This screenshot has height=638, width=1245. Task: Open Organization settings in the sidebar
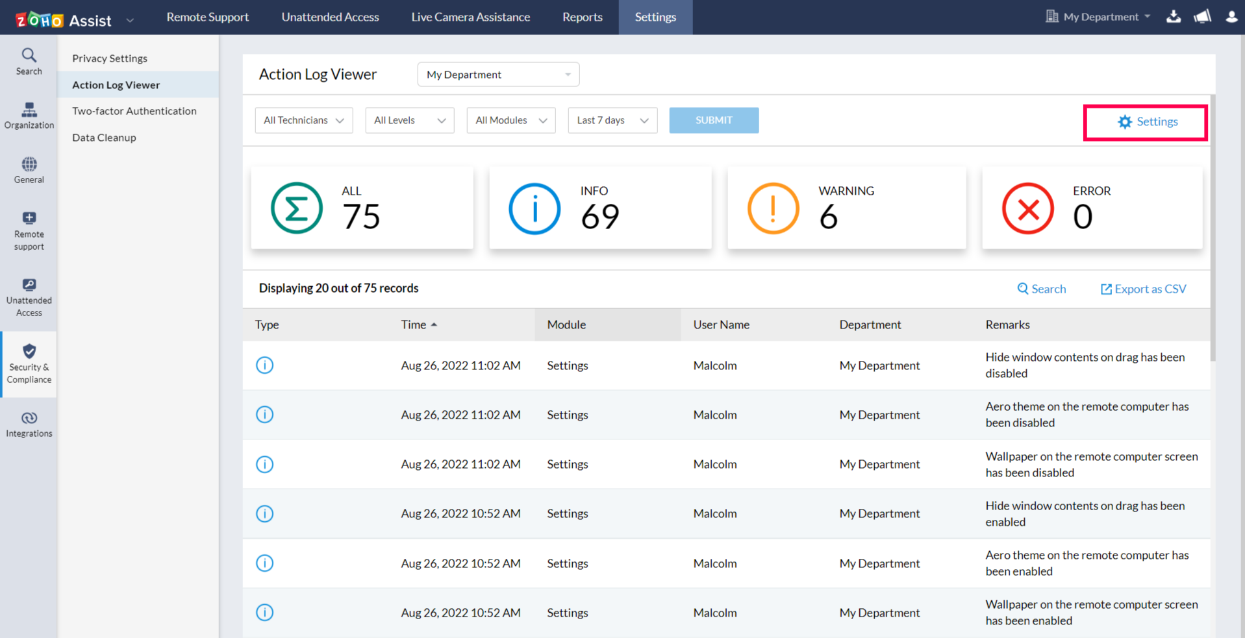(x=29, y=116)
